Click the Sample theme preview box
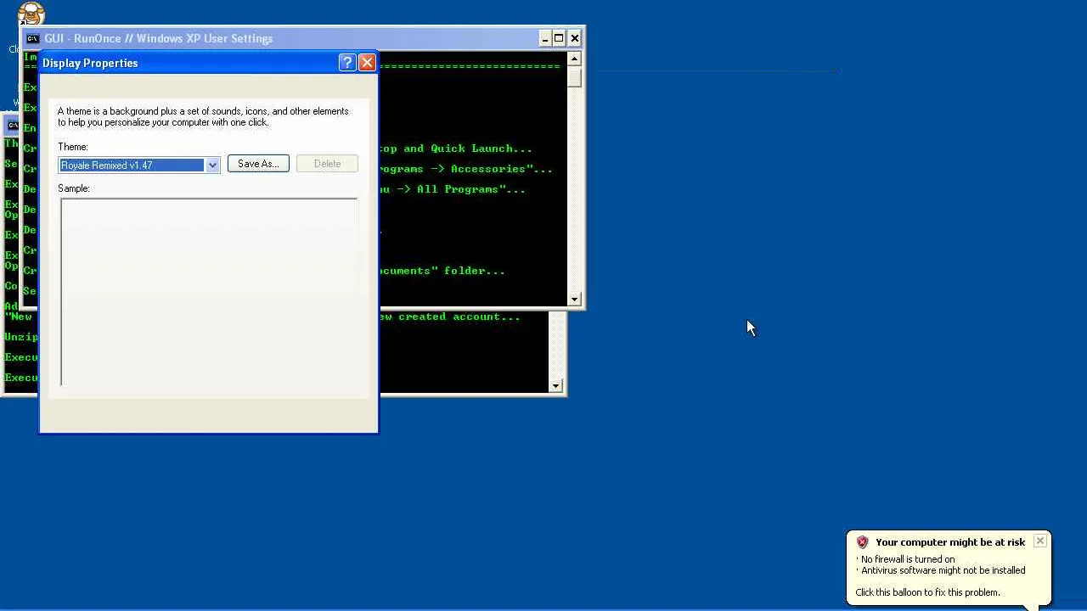Screen dimensions: 1087x611 209,292
